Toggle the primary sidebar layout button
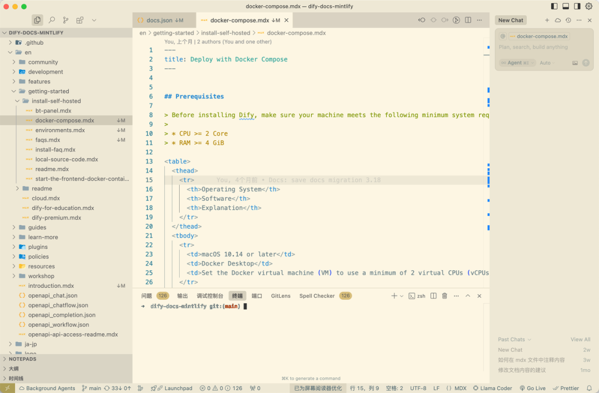Image resolution: width=599 pixels, height=393 pixels. point(554,6)
